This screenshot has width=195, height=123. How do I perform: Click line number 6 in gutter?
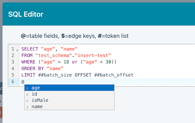tap(13, 82)
